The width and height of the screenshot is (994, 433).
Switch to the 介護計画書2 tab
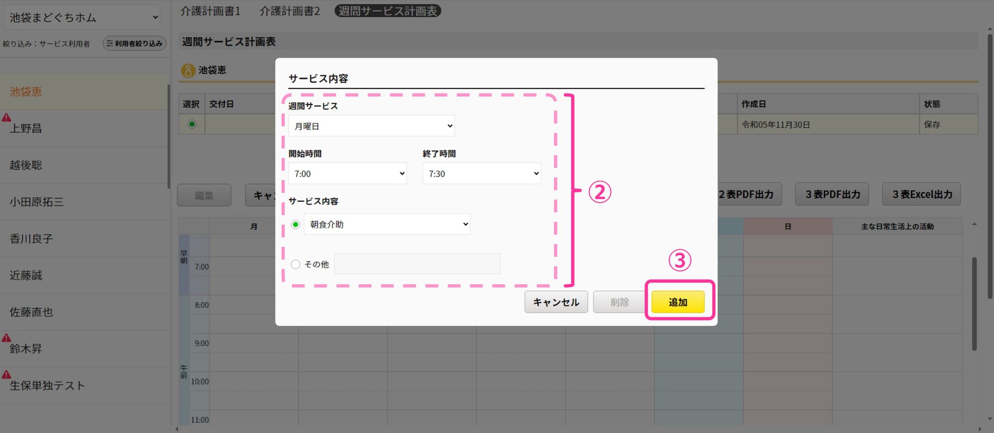point(289,11)
